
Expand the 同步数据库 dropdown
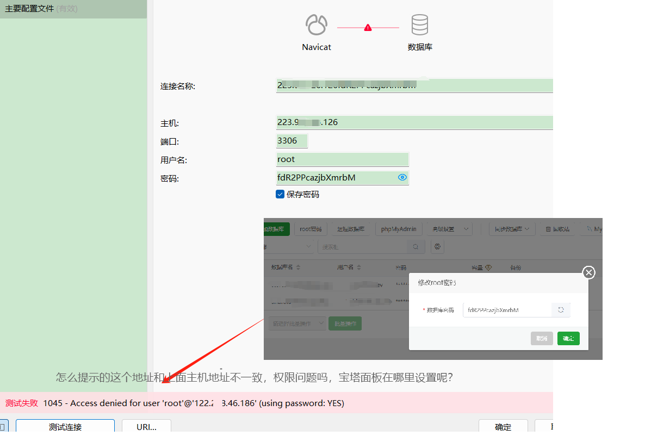[512, 229]
